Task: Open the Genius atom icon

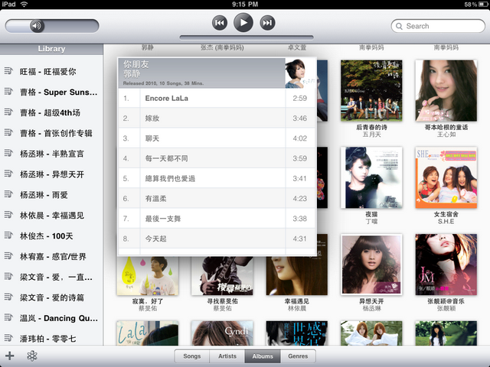Action: [x=32, y=356]
